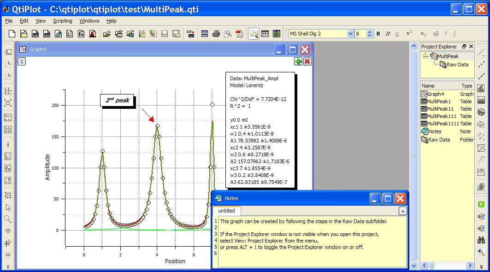Click the bar chart plot icon on right toolbar
The image size is (490, 272).
click(x=481, y=88)
